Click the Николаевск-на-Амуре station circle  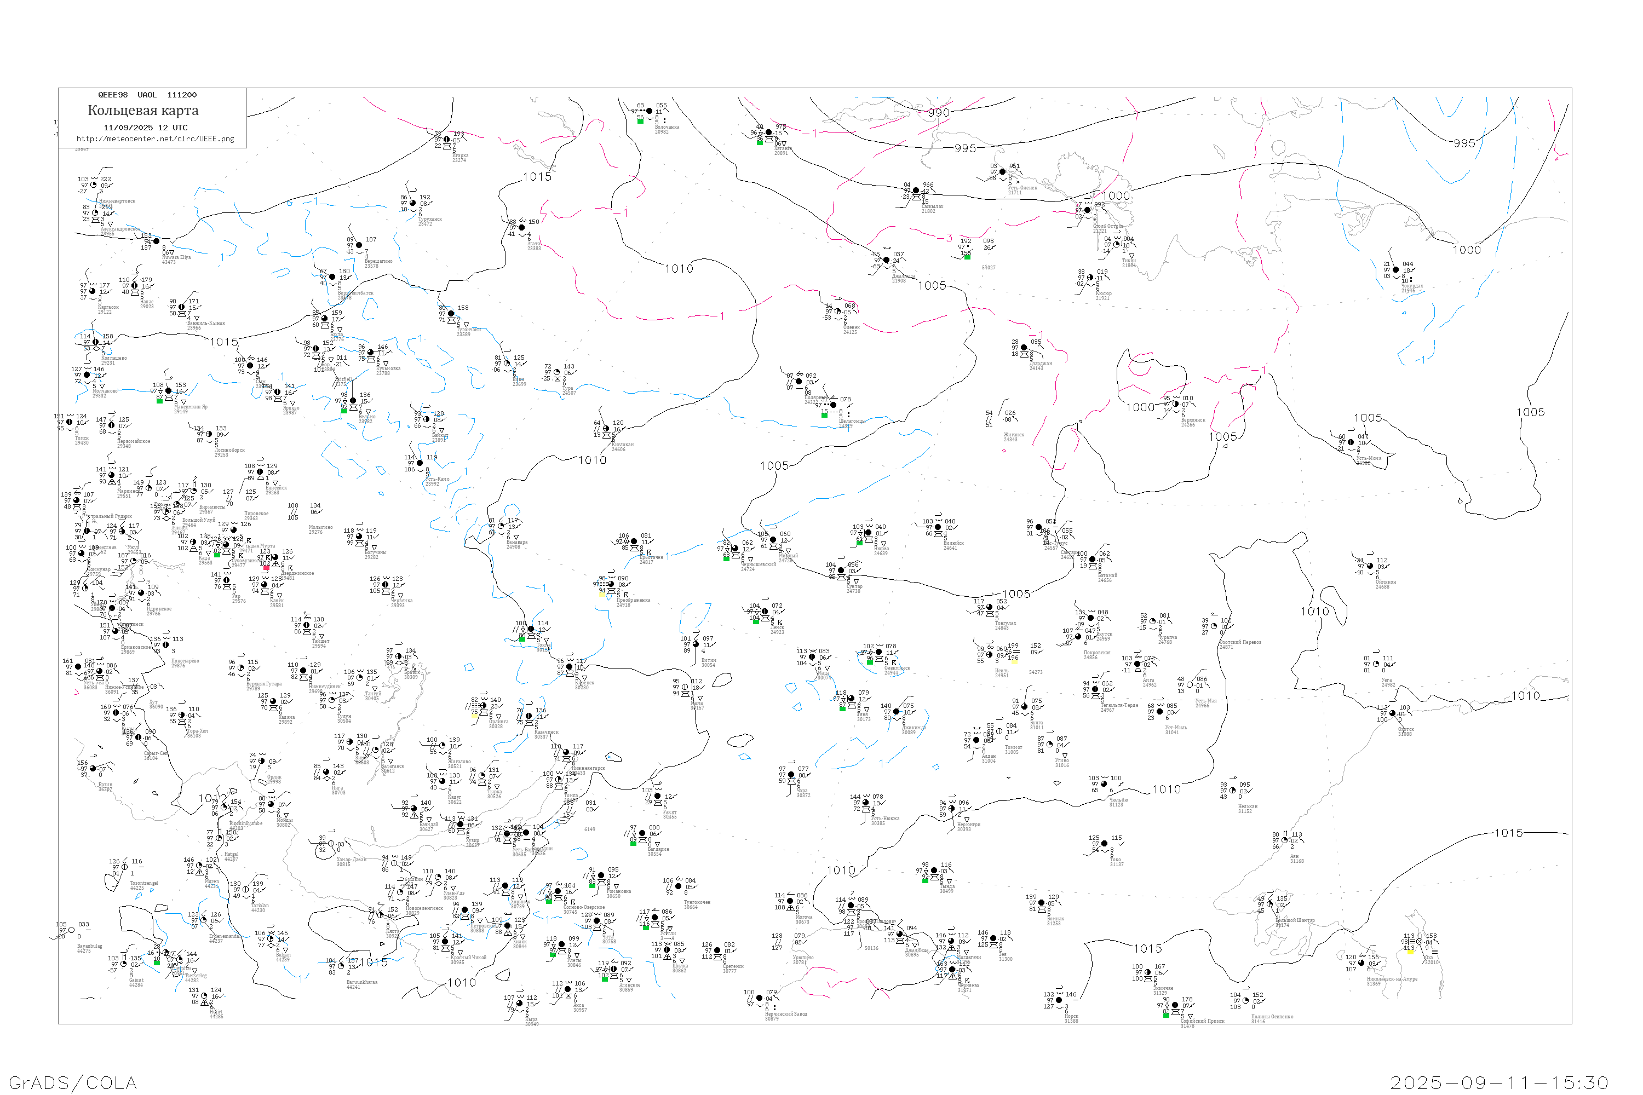tap(1361, 963)
